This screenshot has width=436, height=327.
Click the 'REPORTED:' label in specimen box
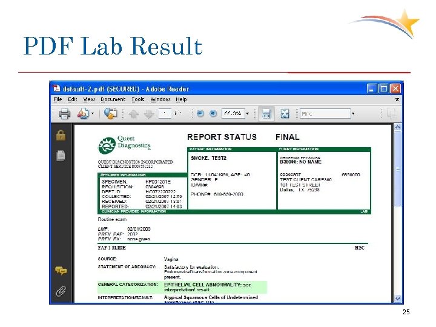point(116,206)
